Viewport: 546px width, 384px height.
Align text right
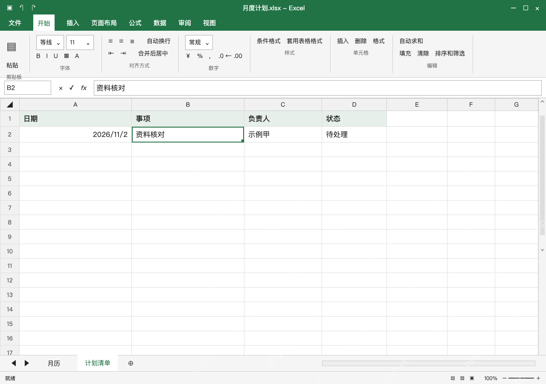pos(132,41)
